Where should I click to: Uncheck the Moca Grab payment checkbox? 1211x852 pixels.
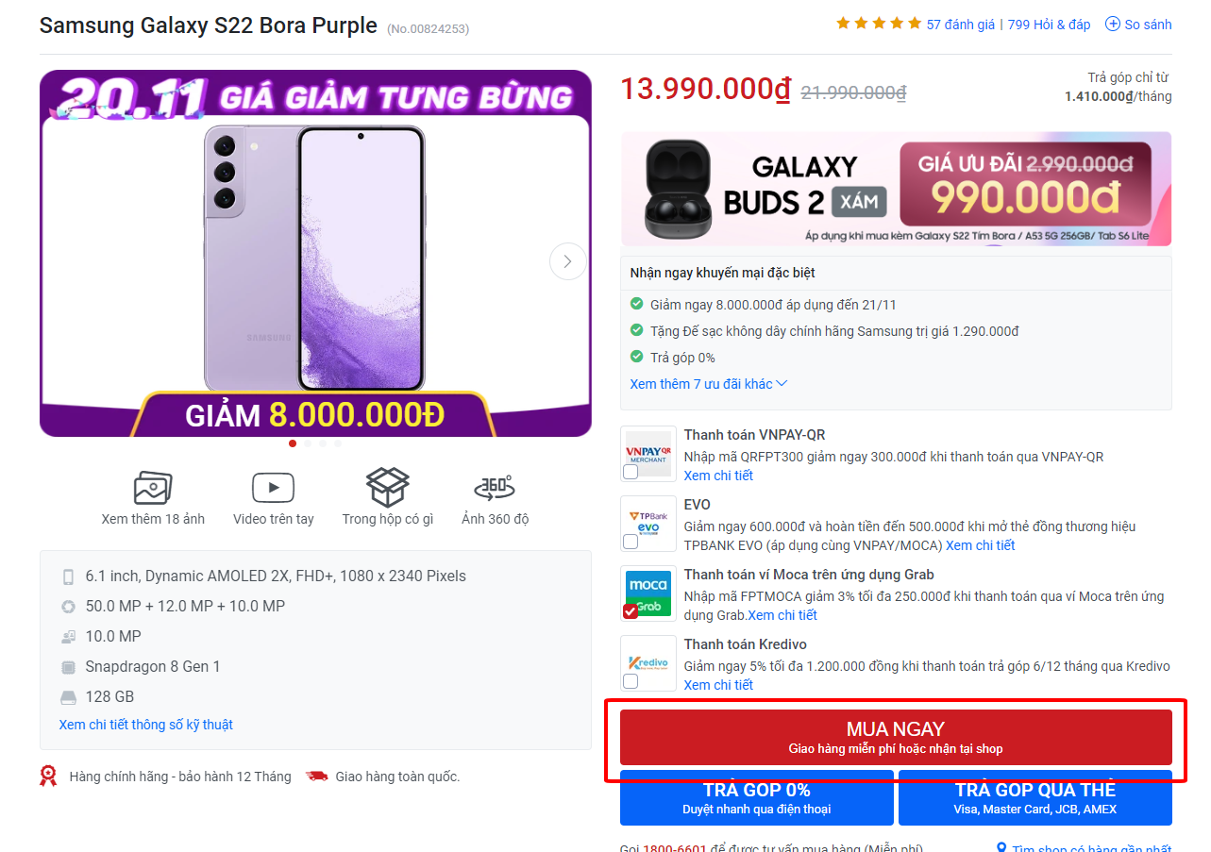pyautogui.click(x=631, y=611)
